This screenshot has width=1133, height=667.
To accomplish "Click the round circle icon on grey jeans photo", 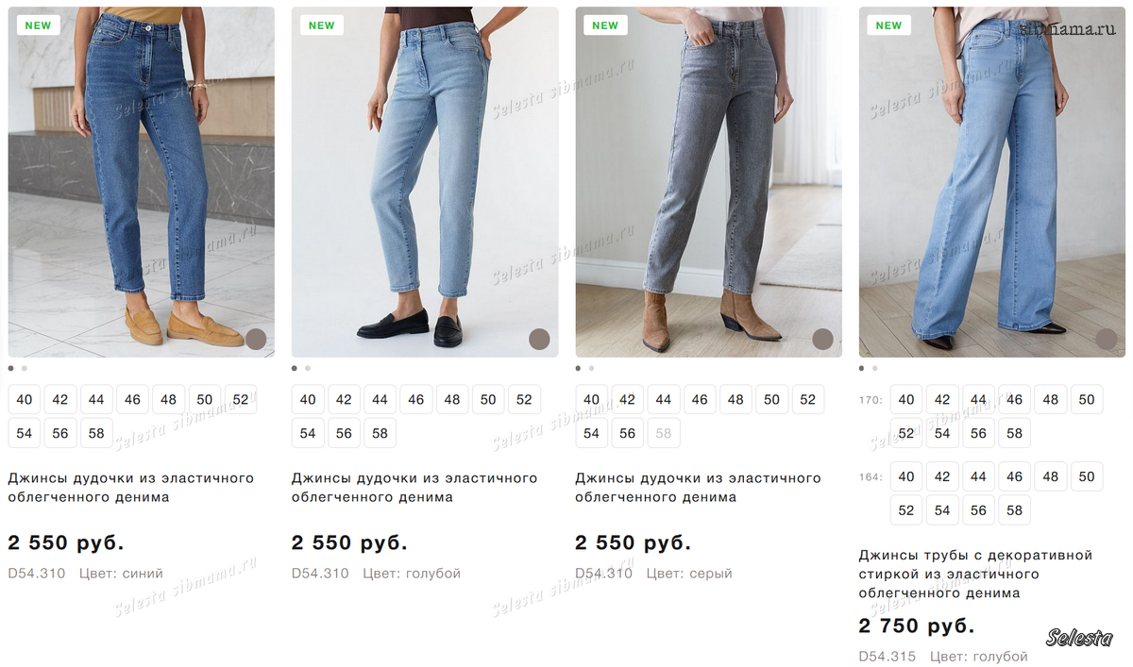I will (x=822, y=340).
